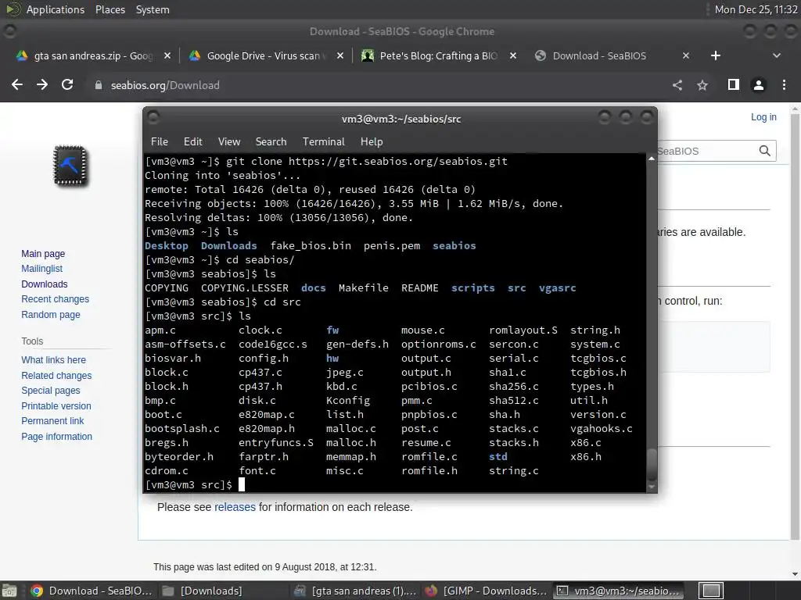Click Downloads sidebar link
Screen dimensions: 801x600
click(x=45, y=284)
